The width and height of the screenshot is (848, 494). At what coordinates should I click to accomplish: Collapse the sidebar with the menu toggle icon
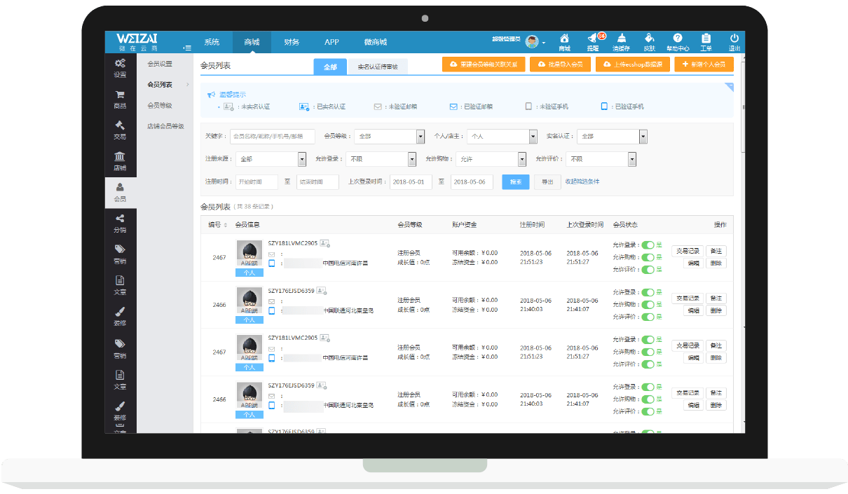(x=187, y=48)
